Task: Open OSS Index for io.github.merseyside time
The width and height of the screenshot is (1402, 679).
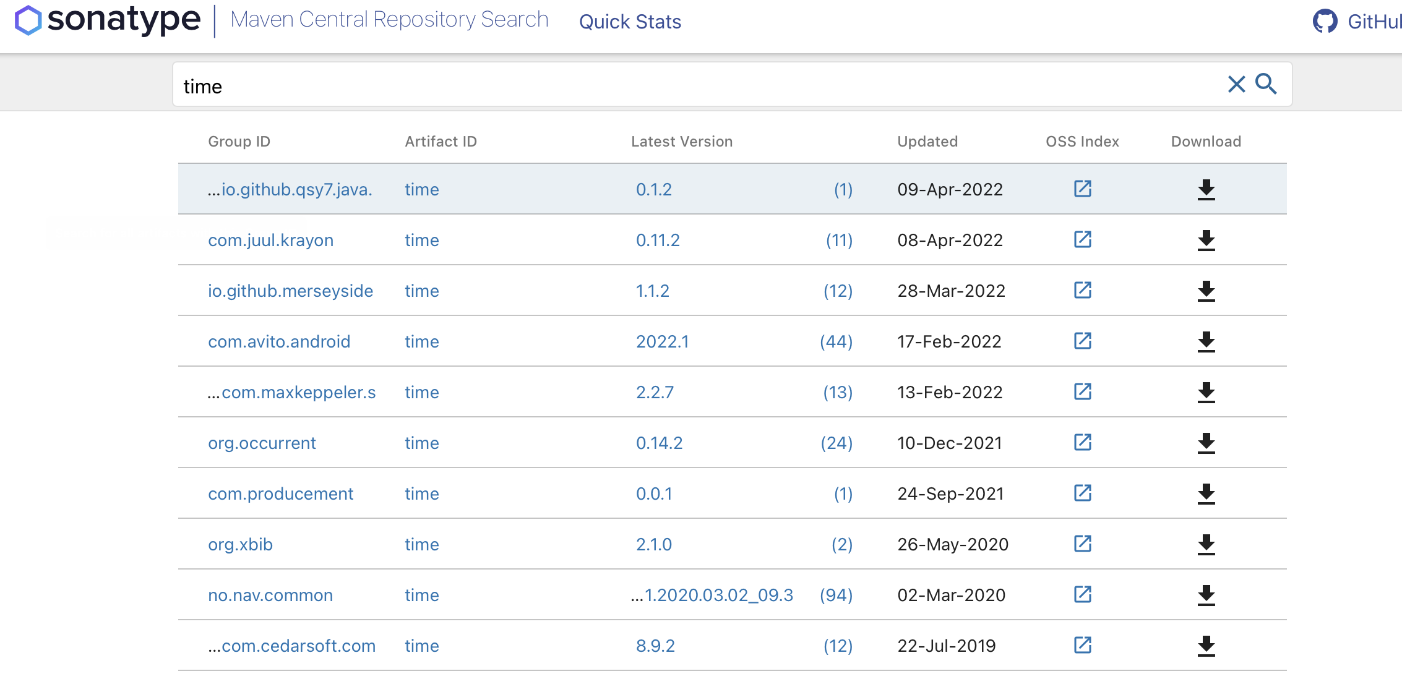Action: coord(1083,290)
